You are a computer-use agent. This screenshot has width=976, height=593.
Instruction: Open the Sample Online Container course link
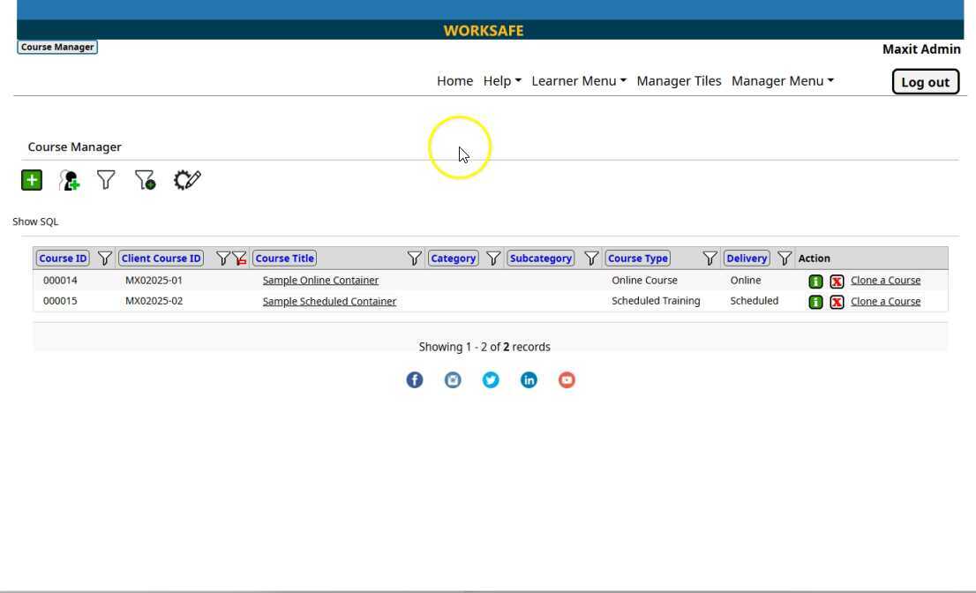coord(320,281)
